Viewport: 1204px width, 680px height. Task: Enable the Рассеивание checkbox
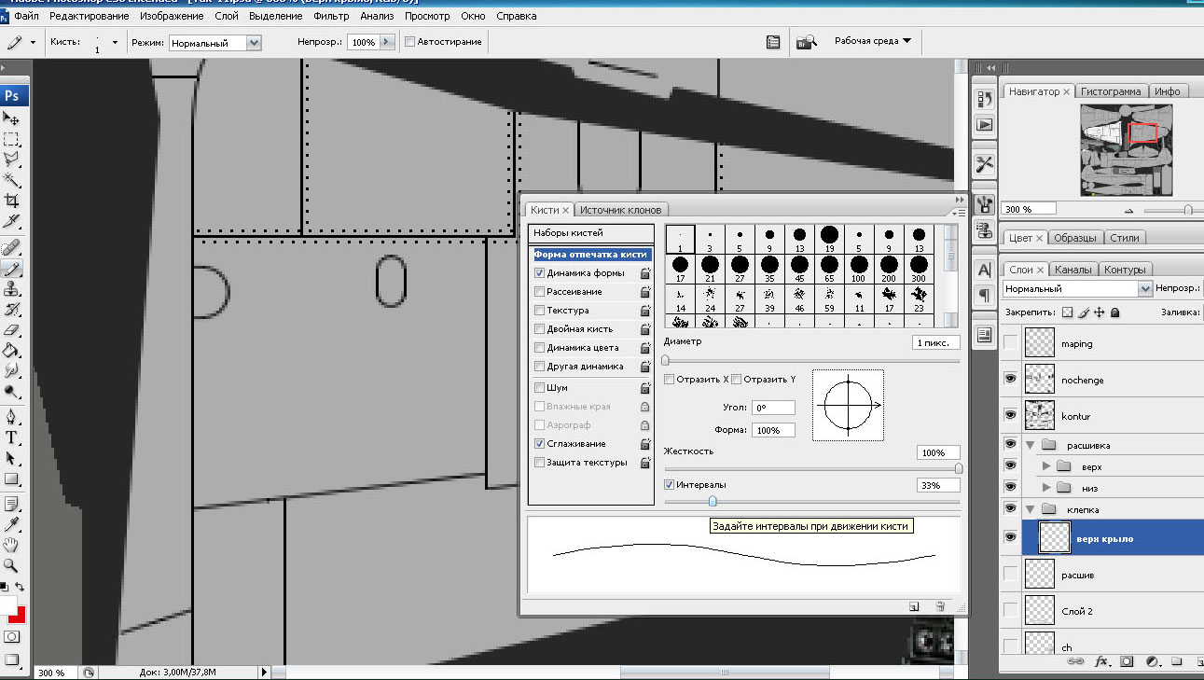[539, 292]
